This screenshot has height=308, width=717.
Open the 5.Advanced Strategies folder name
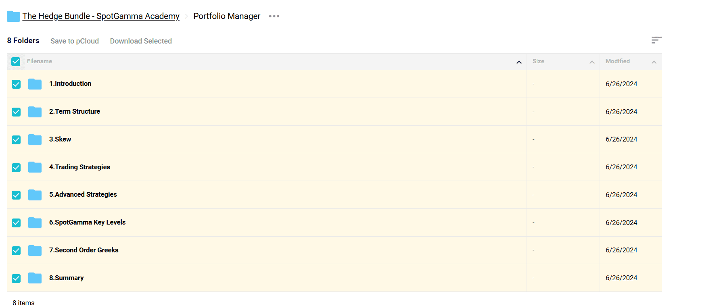pos(83,194)
